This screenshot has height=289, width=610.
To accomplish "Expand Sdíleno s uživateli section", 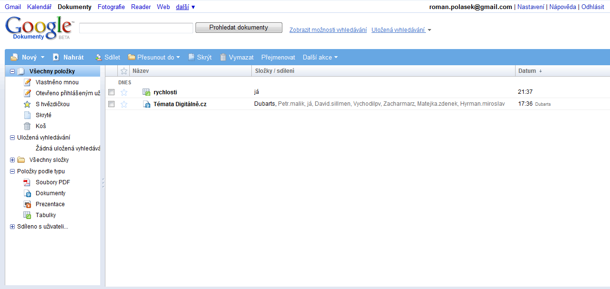I will (x=12, y=227).
